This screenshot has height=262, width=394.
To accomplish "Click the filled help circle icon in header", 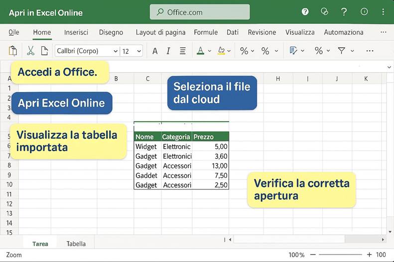I will [305, 11].
